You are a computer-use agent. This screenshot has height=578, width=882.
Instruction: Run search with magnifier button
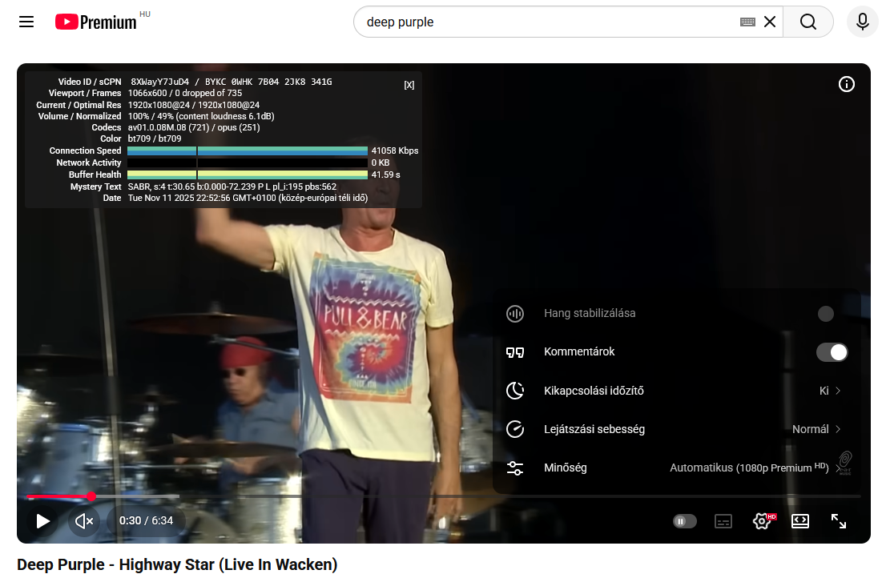pyautogui.click(x=808, y=22)
